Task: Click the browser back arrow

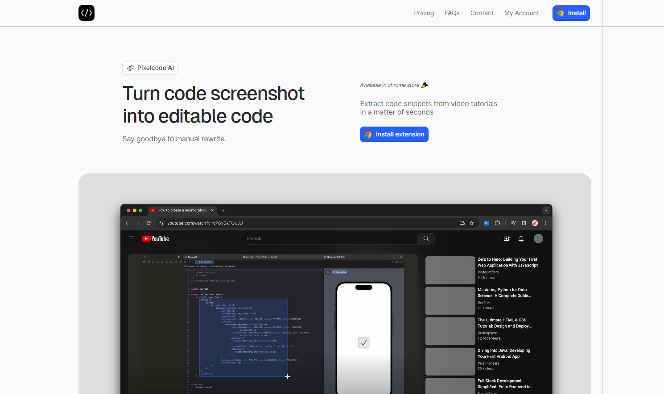Action: 127,223
